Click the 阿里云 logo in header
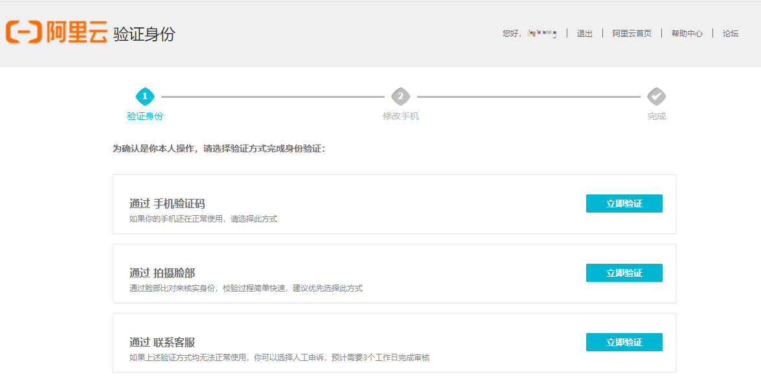761x383 pixels. point(57,32)
